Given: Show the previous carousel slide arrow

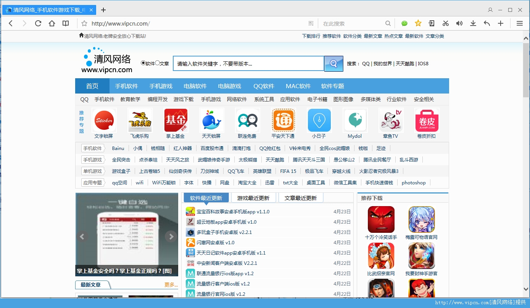Looking at the screenshot, I should [82, 237].
